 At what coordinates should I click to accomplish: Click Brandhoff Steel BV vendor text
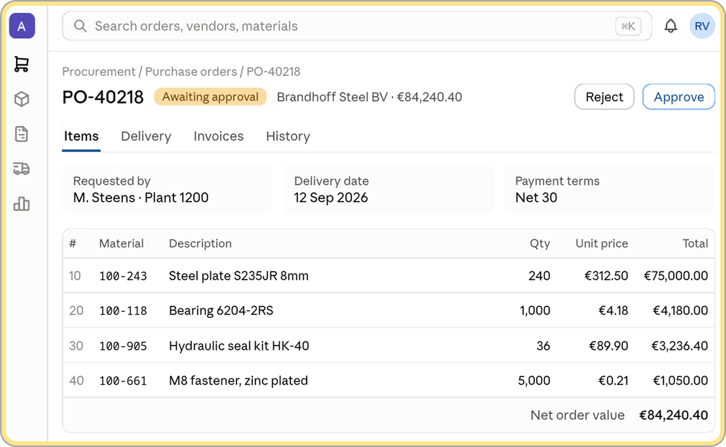pos(332,97)
